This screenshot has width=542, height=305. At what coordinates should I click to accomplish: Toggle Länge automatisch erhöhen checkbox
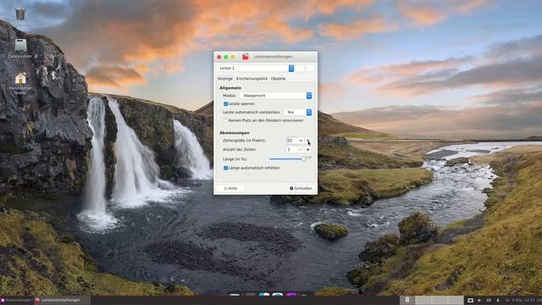(226, 168)
